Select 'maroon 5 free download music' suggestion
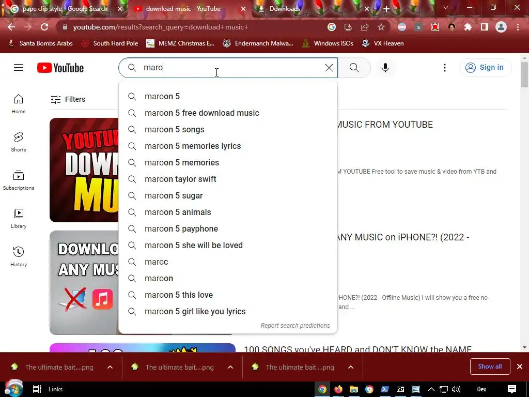The image size is (529, 397). tap(228, 113)
